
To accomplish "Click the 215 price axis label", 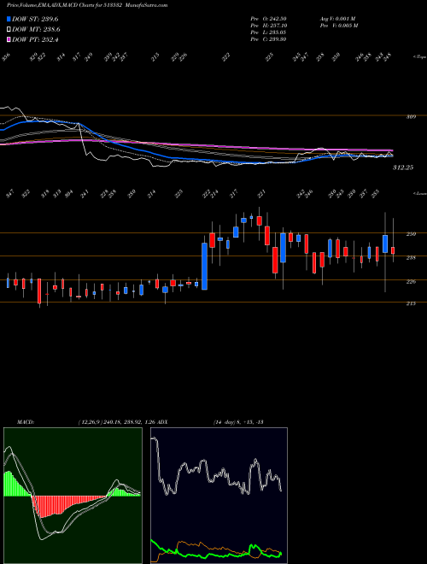I will pos(412,303).
